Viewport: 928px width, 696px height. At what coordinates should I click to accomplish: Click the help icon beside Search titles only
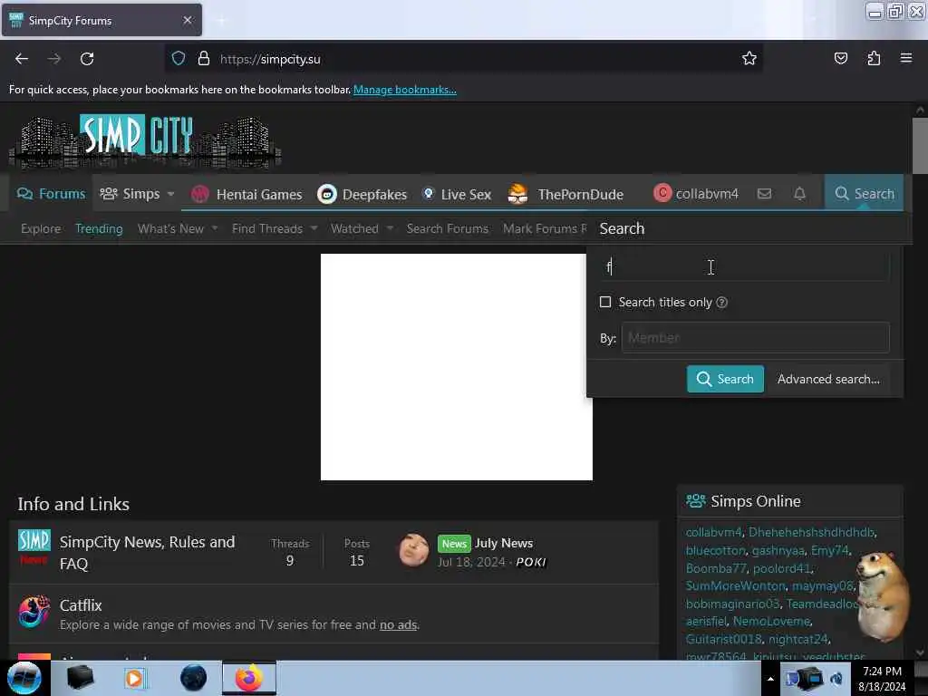click(x=721, y=303)
